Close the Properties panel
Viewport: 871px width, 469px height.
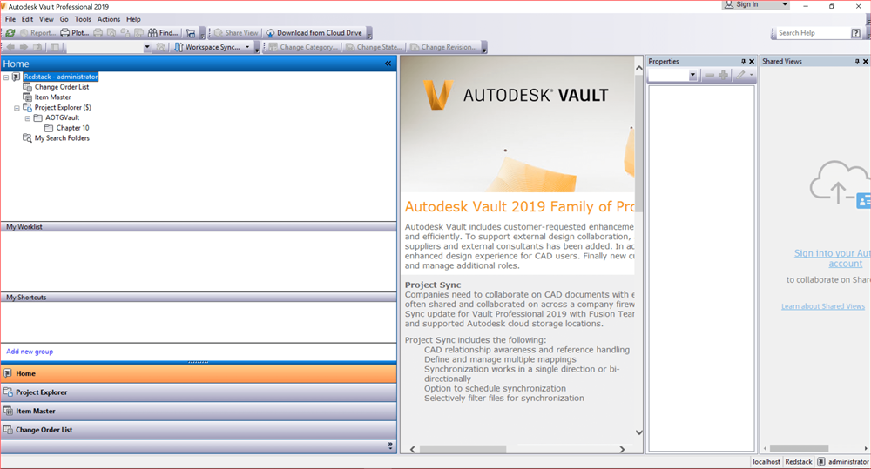[752, 61]
